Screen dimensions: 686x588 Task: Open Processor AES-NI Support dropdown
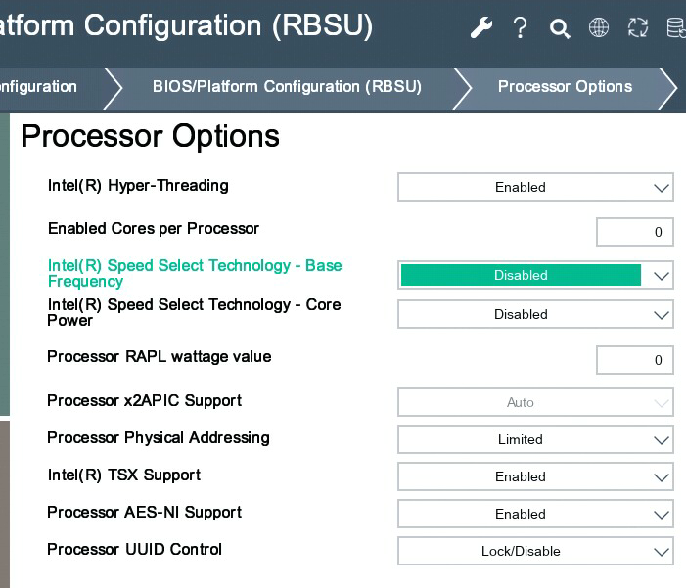(x=535, y=514)
